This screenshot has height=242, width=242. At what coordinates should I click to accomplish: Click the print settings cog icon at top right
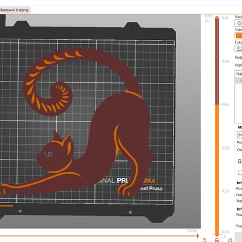[239, 23]
